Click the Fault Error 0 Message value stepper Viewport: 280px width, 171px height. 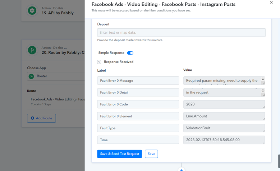[263, 79]
